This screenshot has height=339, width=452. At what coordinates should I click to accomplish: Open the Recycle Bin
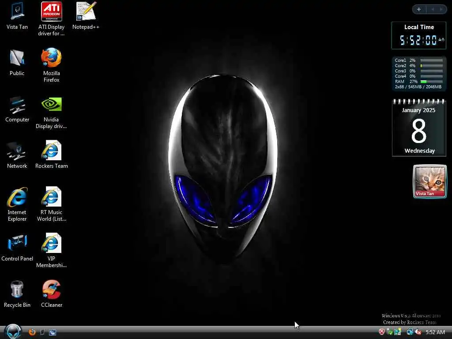(x=17, y=294)
